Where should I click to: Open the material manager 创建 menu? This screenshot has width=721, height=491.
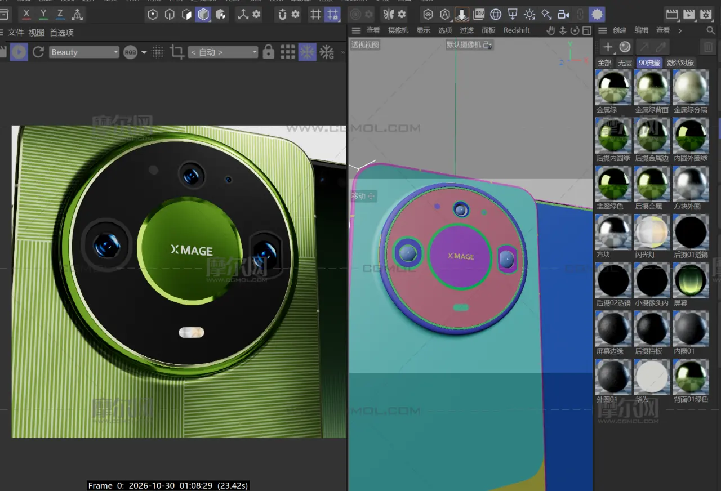pyautogui.click(x=619, y=30)
